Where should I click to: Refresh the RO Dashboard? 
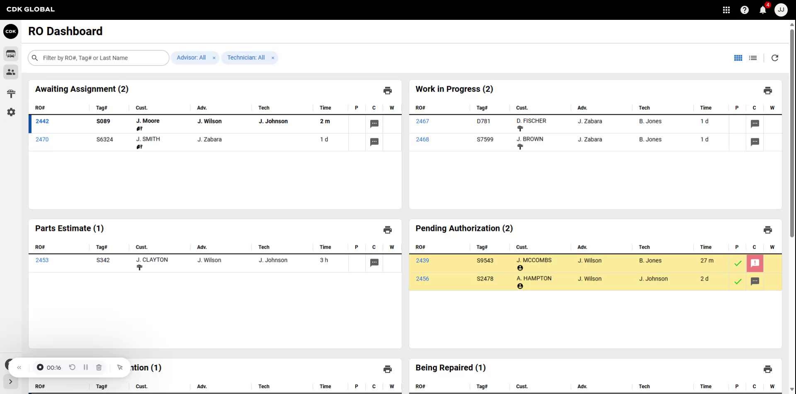coord(775,58)
